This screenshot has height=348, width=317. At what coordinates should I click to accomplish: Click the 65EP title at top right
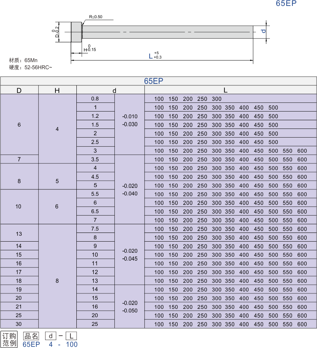(286, 4)
